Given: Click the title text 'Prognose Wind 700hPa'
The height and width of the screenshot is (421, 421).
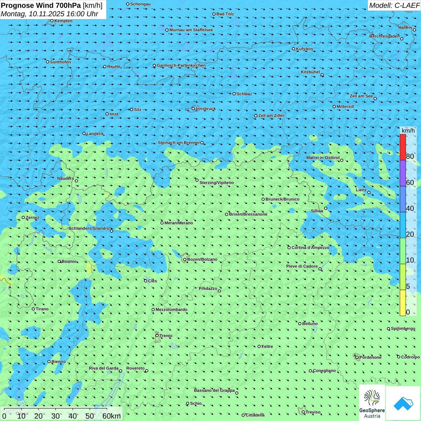Looking at the screenshot, I should (41, 5).
